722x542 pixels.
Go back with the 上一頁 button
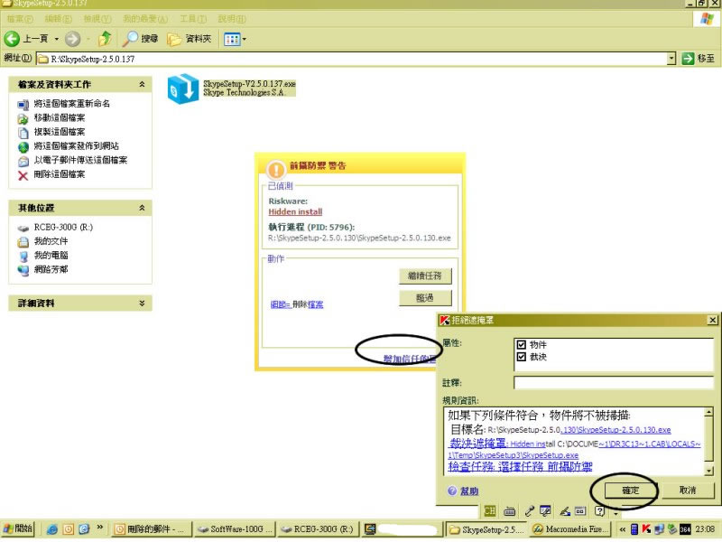pyautogui.click(x=26, y=39)
